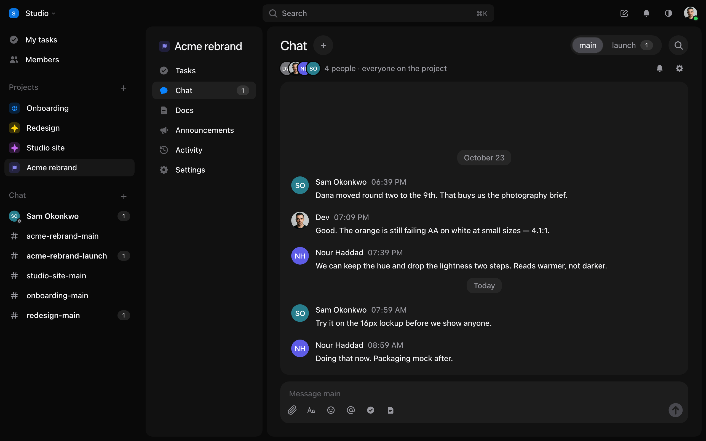Open the Redesign project
706x441 pixels.
(x=69, y=128)
